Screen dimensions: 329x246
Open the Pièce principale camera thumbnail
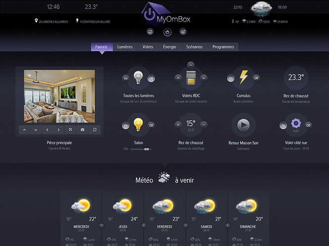59,96
